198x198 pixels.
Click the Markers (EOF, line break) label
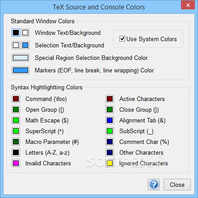click(x=94, y=71)
